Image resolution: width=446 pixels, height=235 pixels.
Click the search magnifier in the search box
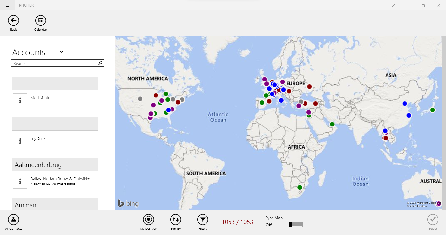100,63
